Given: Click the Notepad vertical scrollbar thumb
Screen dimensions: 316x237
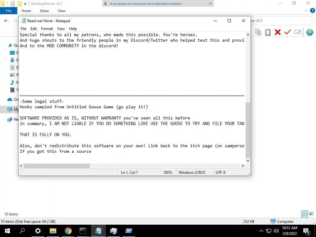Looking at the screenshot, I should coord(248,130).
